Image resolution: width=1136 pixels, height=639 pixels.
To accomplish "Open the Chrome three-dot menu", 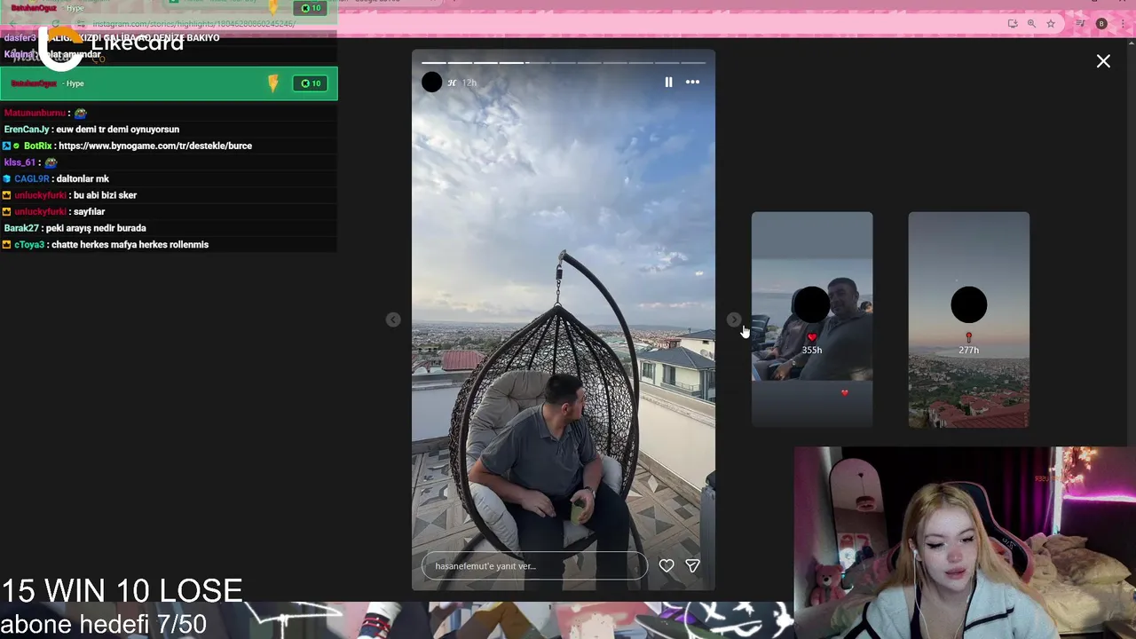I will pyautogui.click(x=1122, y=24).
